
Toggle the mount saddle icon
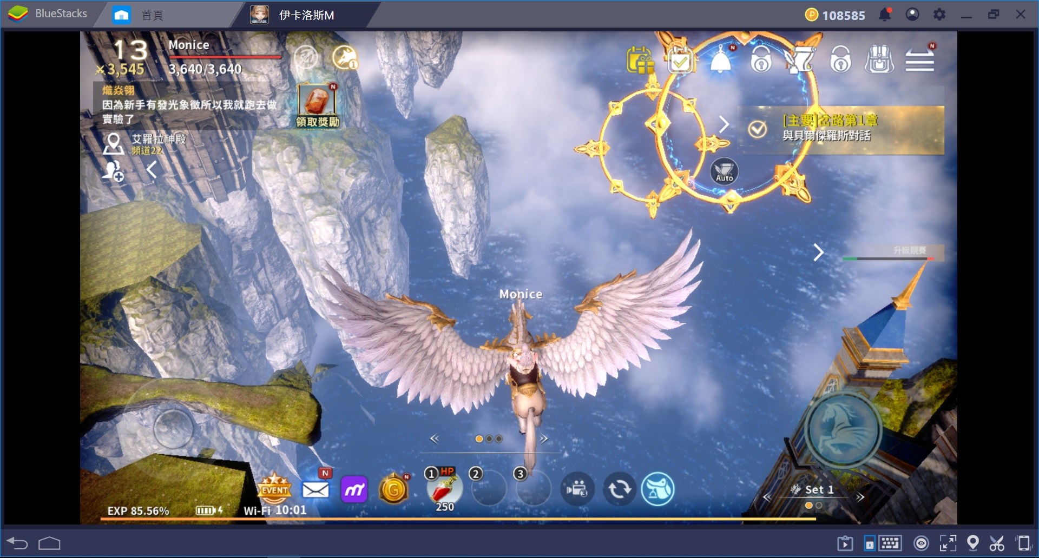(x=658, y=489)
